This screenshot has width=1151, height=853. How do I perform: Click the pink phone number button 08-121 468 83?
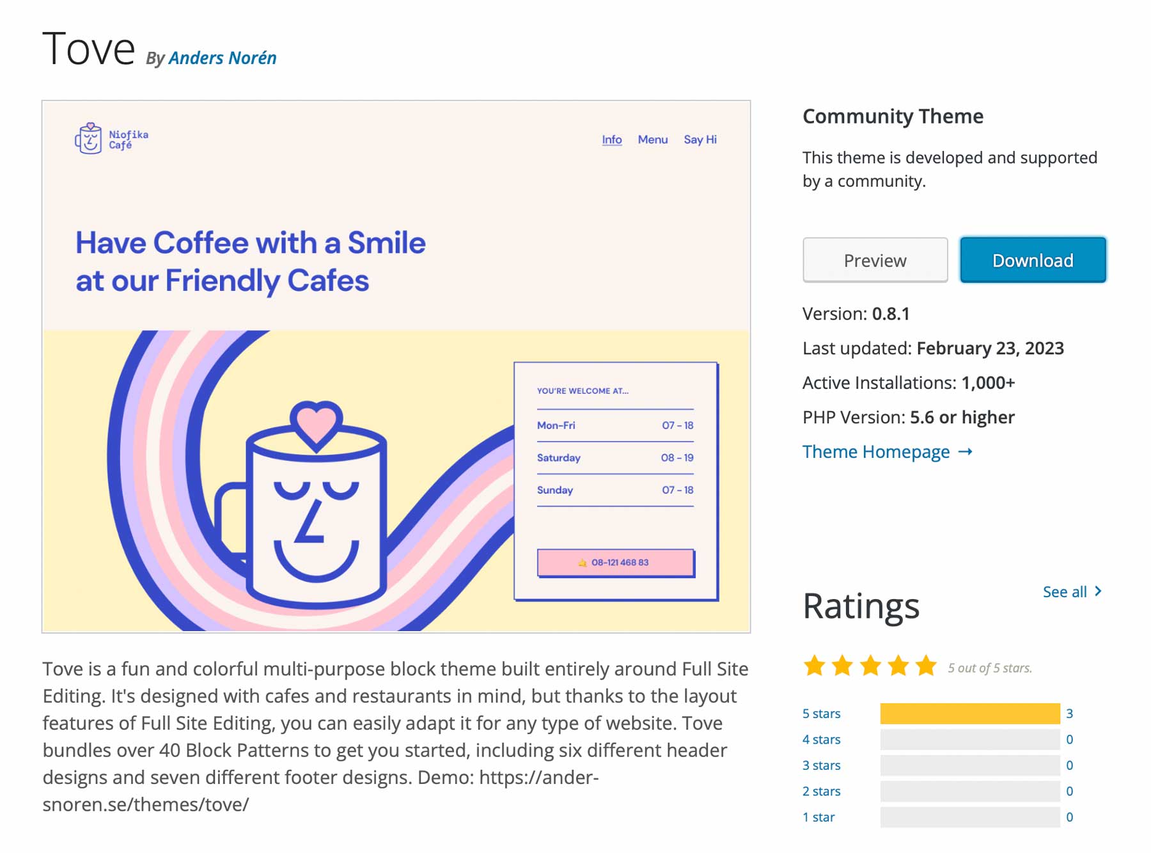tap(616, 563)
